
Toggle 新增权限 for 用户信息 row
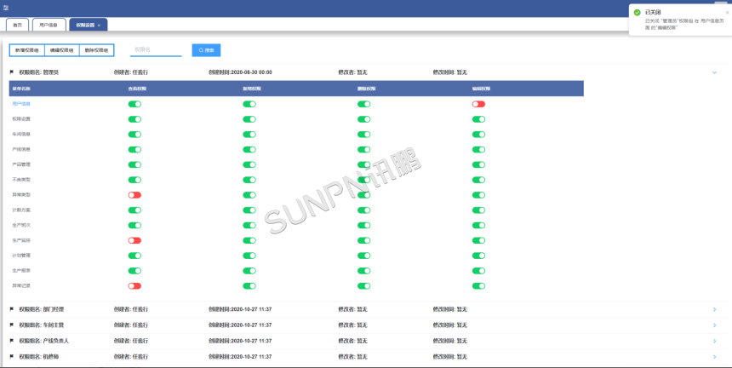[249, 104]
